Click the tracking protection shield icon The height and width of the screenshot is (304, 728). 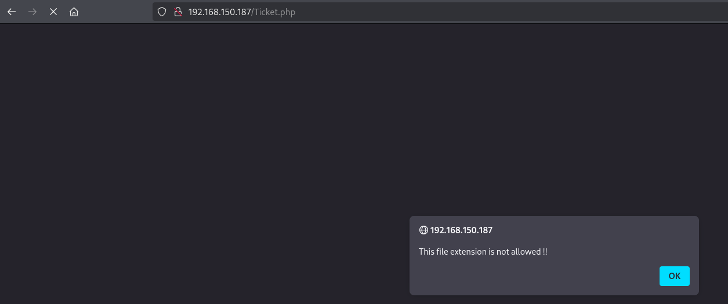pyautogui.click(x=162, y=12)
